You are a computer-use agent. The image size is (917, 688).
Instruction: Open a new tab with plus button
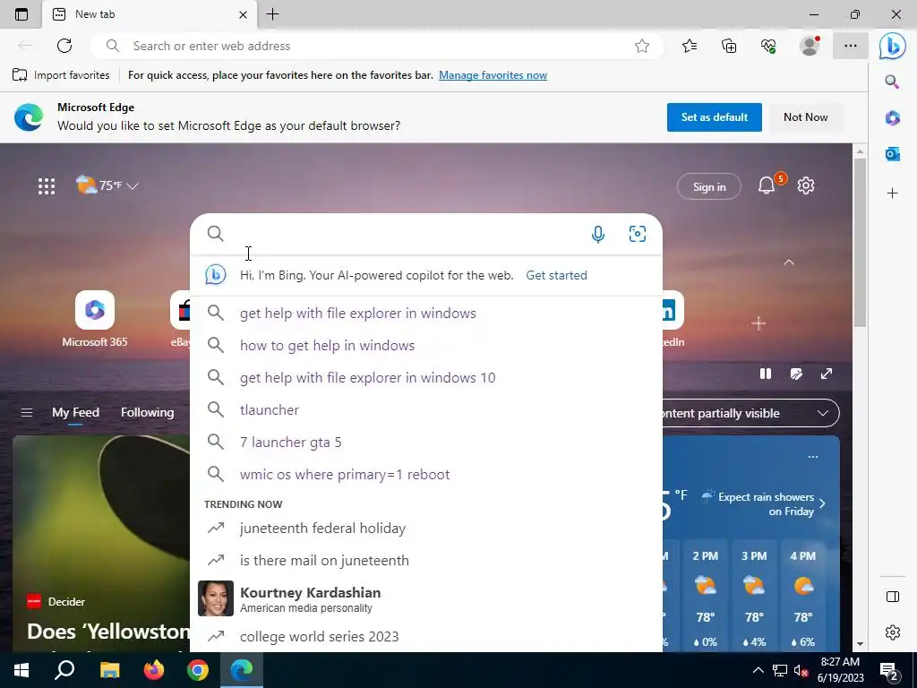coord(272,14)
